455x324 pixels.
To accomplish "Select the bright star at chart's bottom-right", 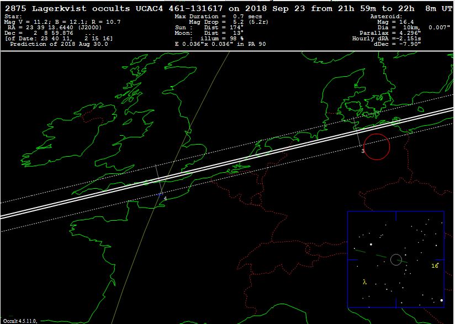I will tap(441, 301).
